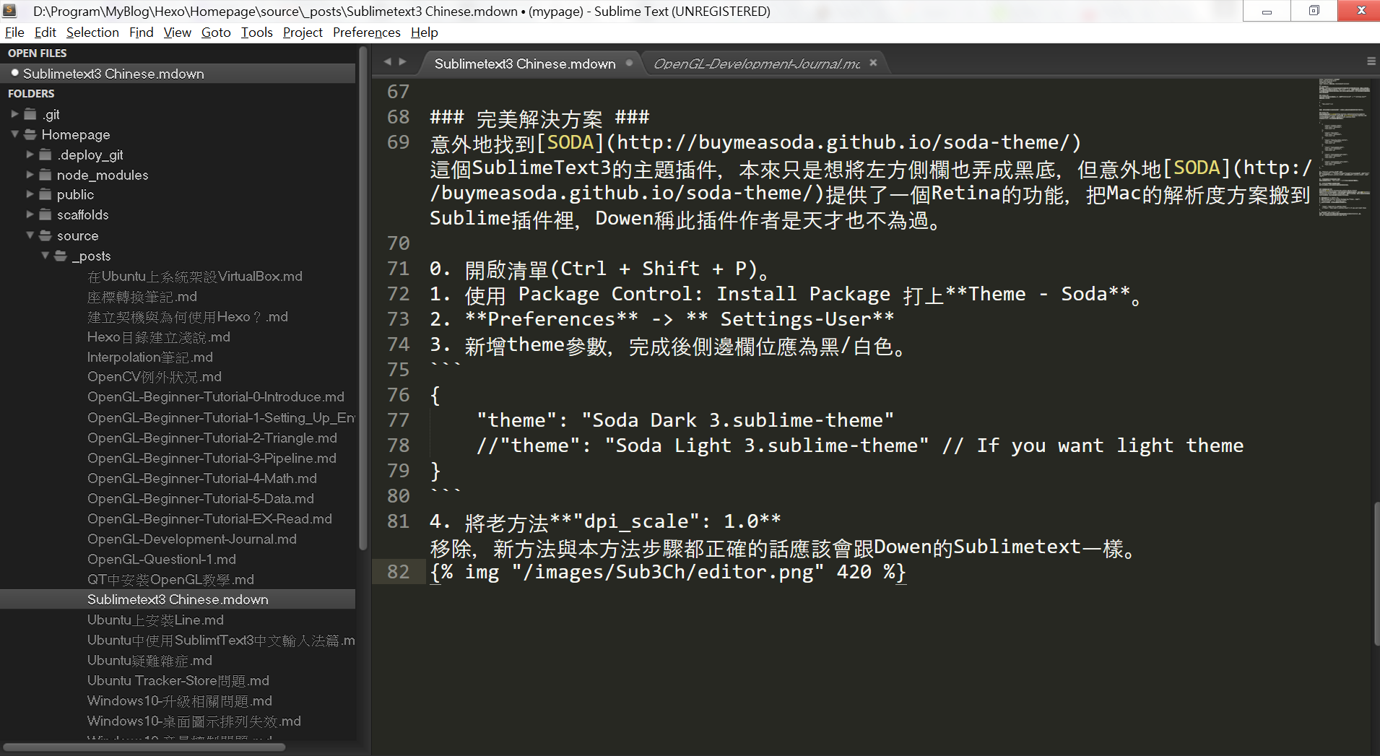Click the .deploy_git folder icon
Image resolution: width=1380 pixels, height=756 pixels.
click(x=45, y=155)
